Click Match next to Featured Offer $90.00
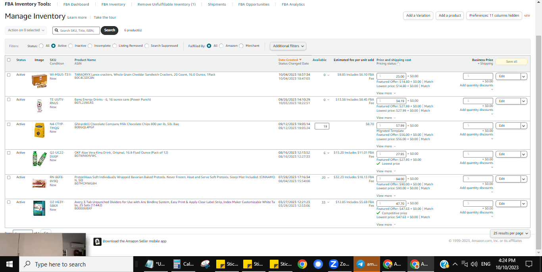 pyautogui.click(x=429, y=184)
